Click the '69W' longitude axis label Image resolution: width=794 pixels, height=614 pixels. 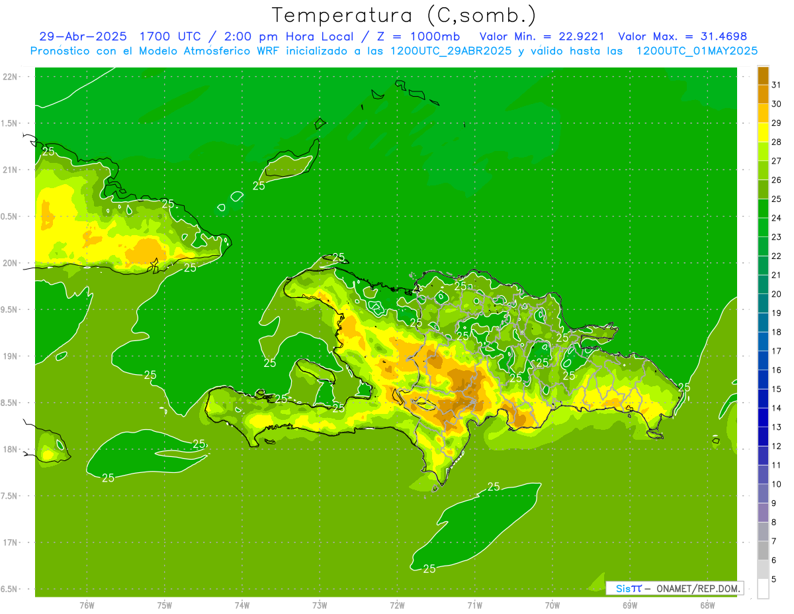tap(630, 605)
